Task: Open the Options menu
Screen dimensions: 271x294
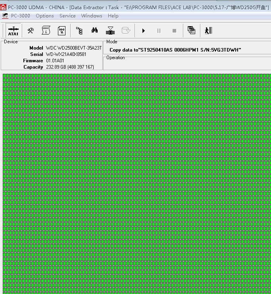Action: tap(44, 16)
